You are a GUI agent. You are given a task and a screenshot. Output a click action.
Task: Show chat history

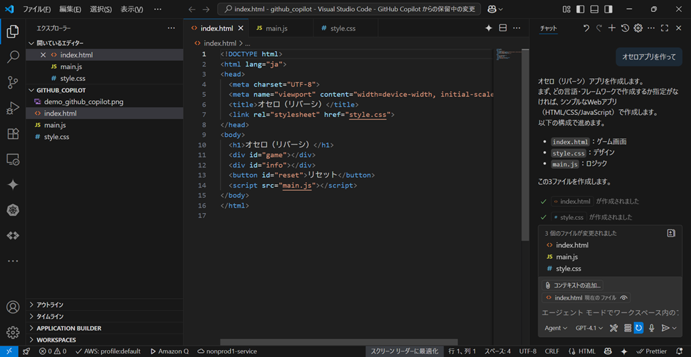625,28
